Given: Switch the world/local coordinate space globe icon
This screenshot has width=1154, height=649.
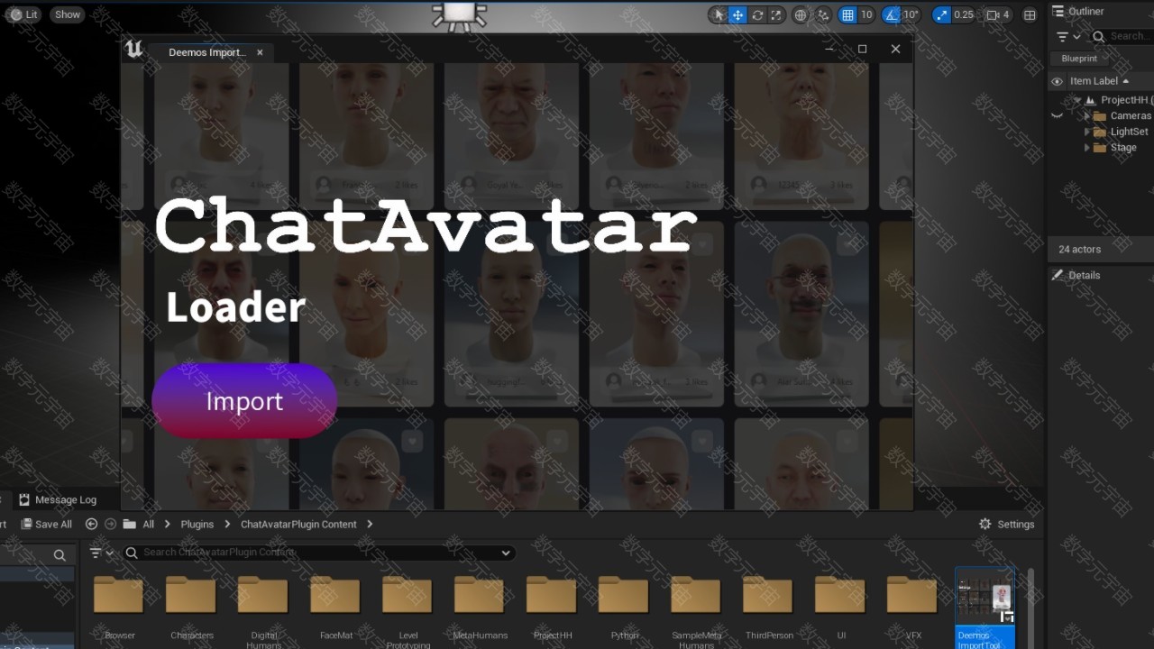Looking at the screenshot, I should 801,14.
